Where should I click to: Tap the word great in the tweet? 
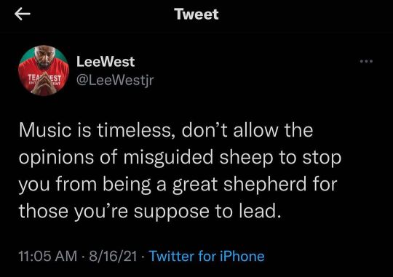click(195, 185)
